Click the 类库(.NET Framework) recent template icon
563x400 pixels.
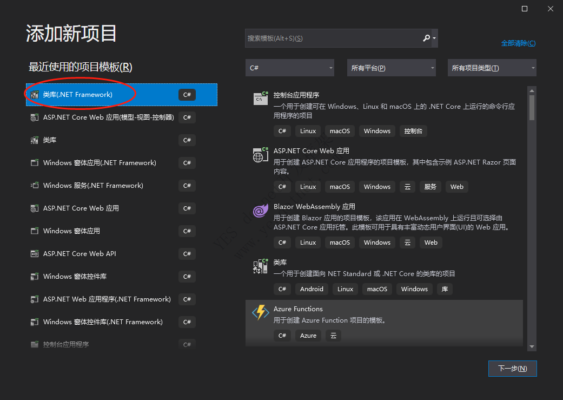tap(35, 95)
